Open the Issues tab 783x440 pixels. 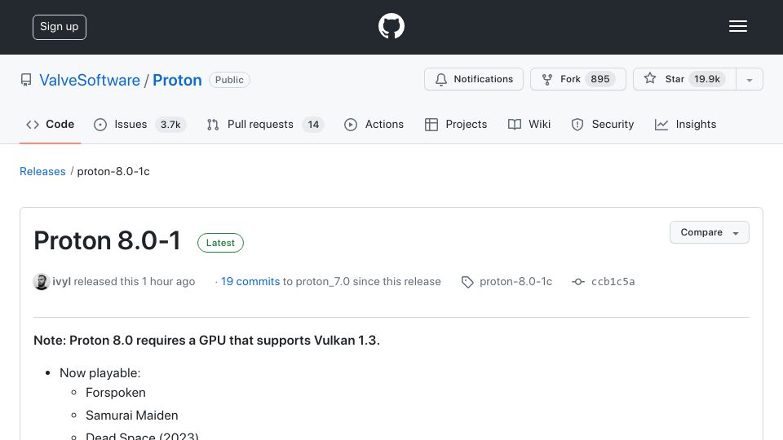pos(139,124)
